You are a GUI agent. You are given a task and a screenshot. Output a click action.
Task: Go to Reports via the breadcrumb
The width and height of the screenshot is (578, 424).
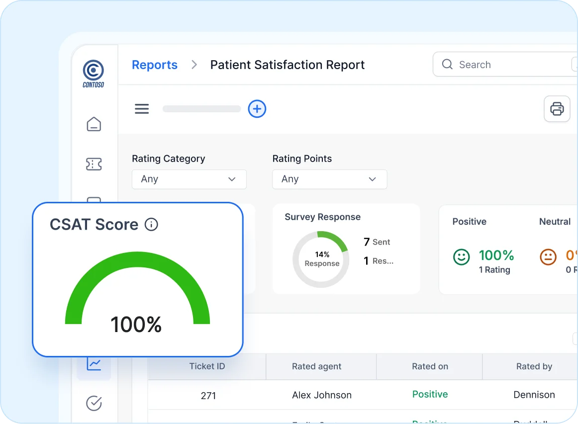coord(154,65)
